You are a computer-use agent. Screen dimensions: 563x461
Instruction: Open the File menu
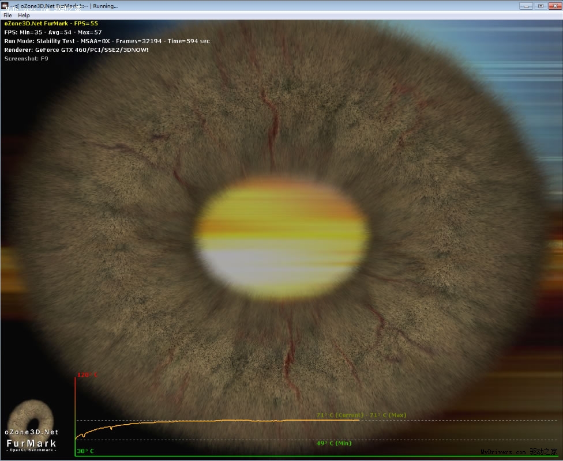click(7, 16)
